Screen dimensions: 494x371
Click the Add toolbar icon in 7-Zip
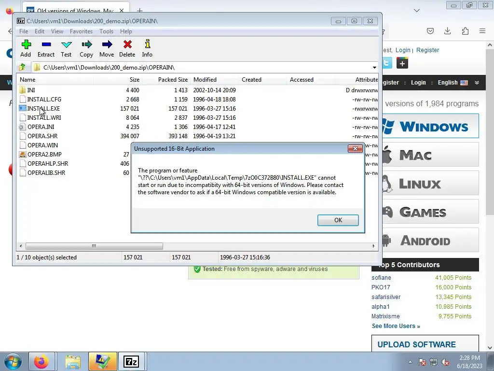[x=26, y=45]
